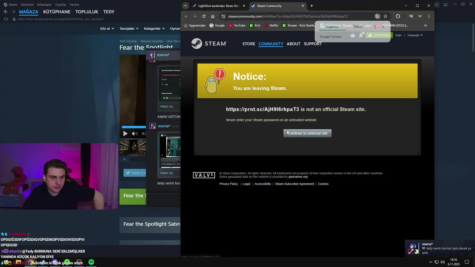Open the Cookies footer link

[x=323, y=184]
